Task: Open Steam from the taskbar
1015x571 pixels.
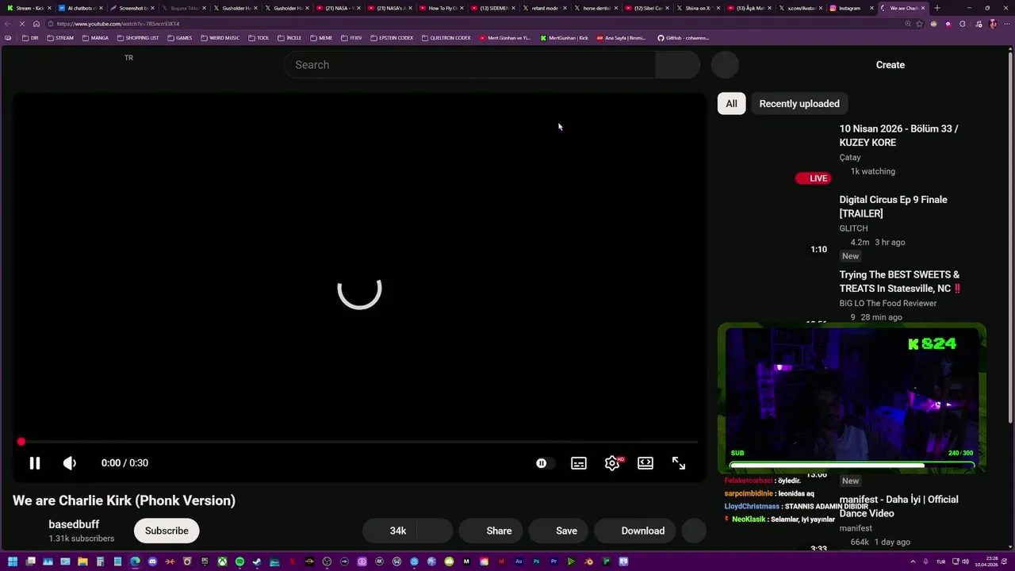Action: click(257, 561)
